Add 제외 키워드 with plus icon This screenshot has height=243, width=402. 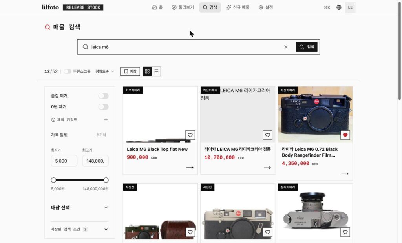106,120
